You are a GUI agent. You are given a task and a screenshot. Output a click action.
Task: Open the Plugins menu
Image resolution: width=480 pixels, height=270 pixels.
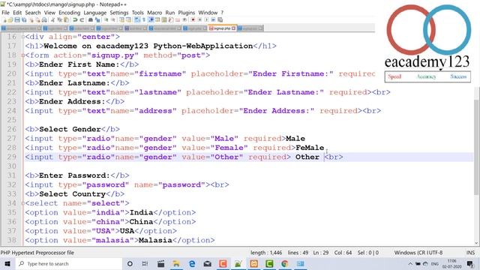coord(187,13)
